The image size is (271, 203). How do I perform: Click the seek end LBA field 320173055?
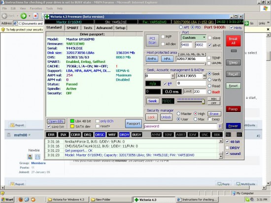pos(189,76)
